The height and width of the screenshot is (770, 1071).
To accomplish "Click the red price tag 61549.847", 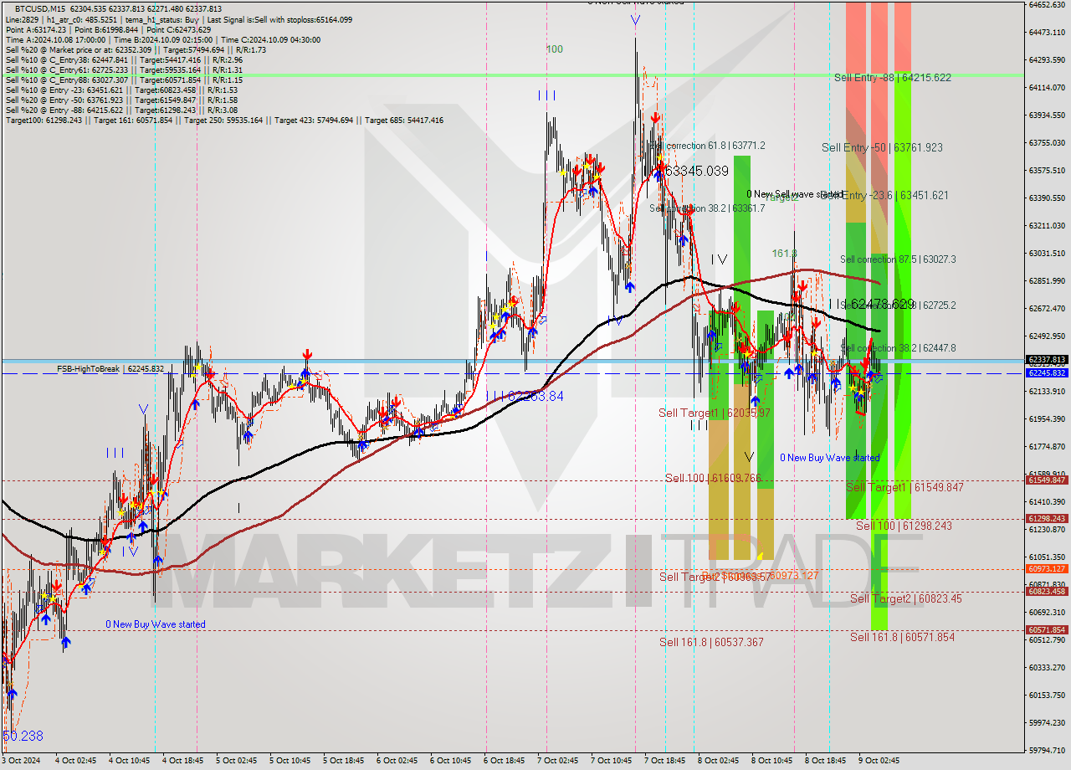I will (x=1046, y=480).
